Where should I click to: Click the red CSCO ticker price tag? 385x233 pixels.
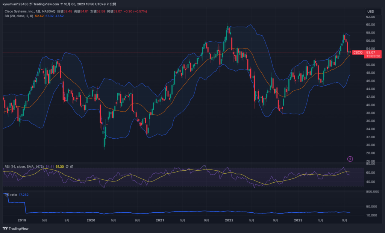click(358, 53)
